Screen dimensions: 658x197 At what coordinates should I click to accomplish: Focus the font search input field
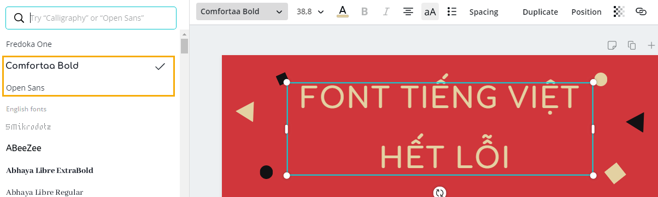click(91, 18)
